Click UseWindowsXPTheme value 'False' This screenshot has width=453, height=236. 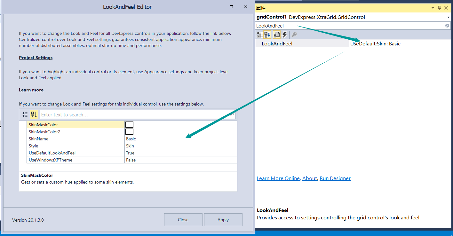[131, 160]
